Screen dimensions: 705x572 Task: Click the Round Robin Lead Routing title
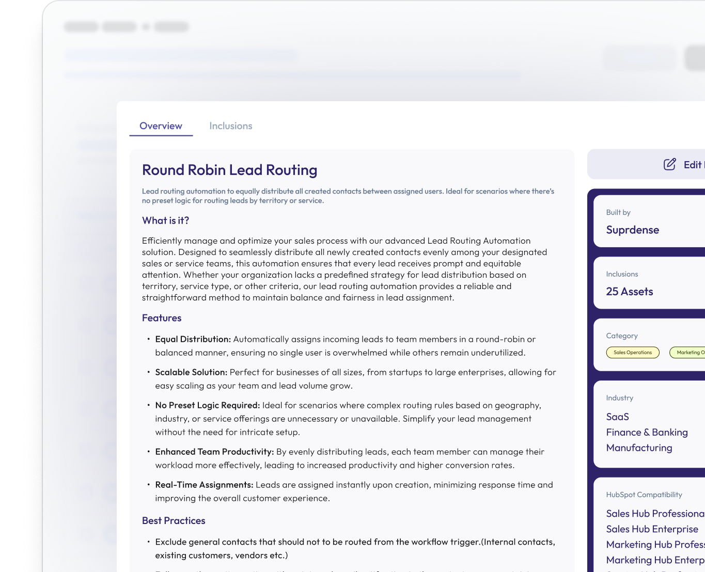[229, 170]
